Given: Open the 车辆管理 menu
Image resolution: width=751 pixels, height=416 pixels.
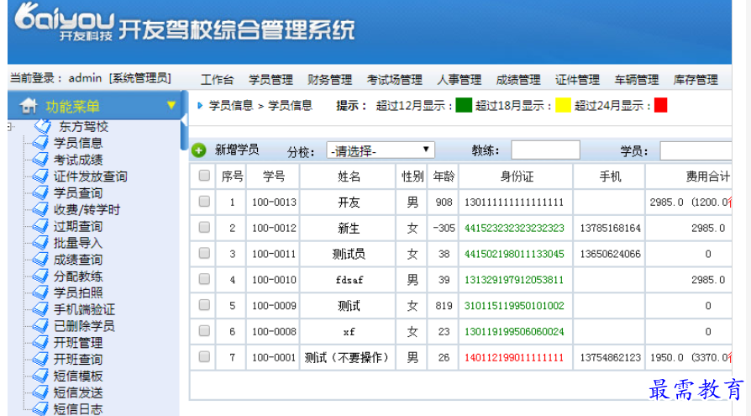Looking at the screenshot, I should (x=636, y=80).
